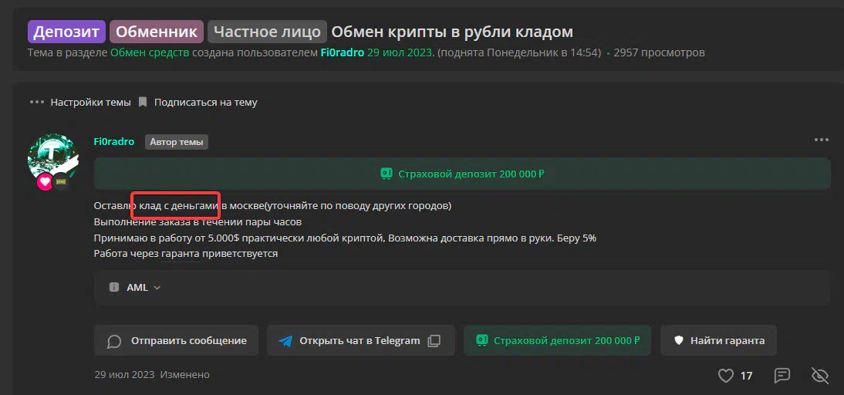Viewport: 844px width, 395px height.
Task: Click Fi0radro username above the post
Action: pyautogui.click(x=114, y=142)
